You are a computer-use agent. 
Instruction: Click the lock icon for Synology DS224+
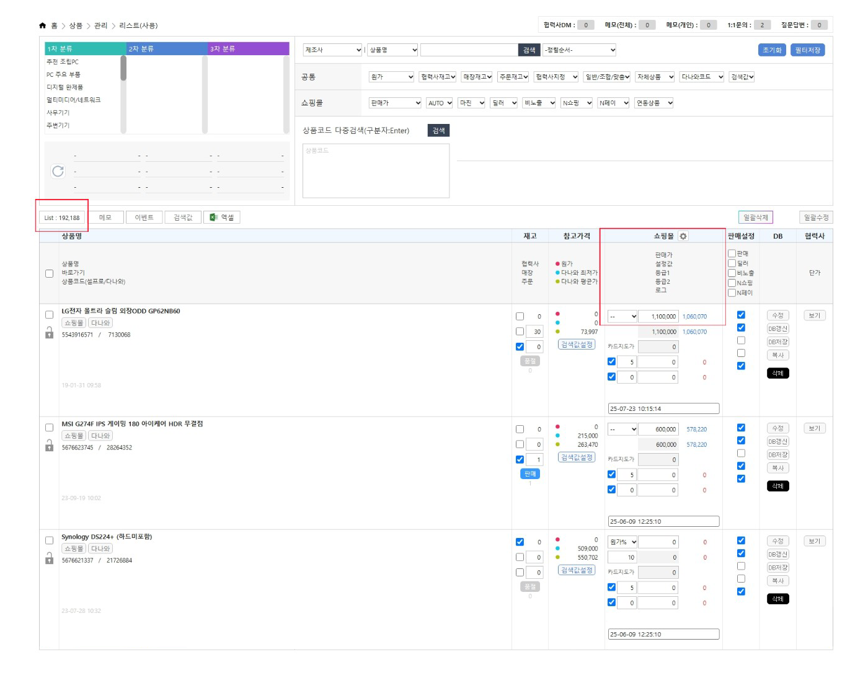(49, 559)
